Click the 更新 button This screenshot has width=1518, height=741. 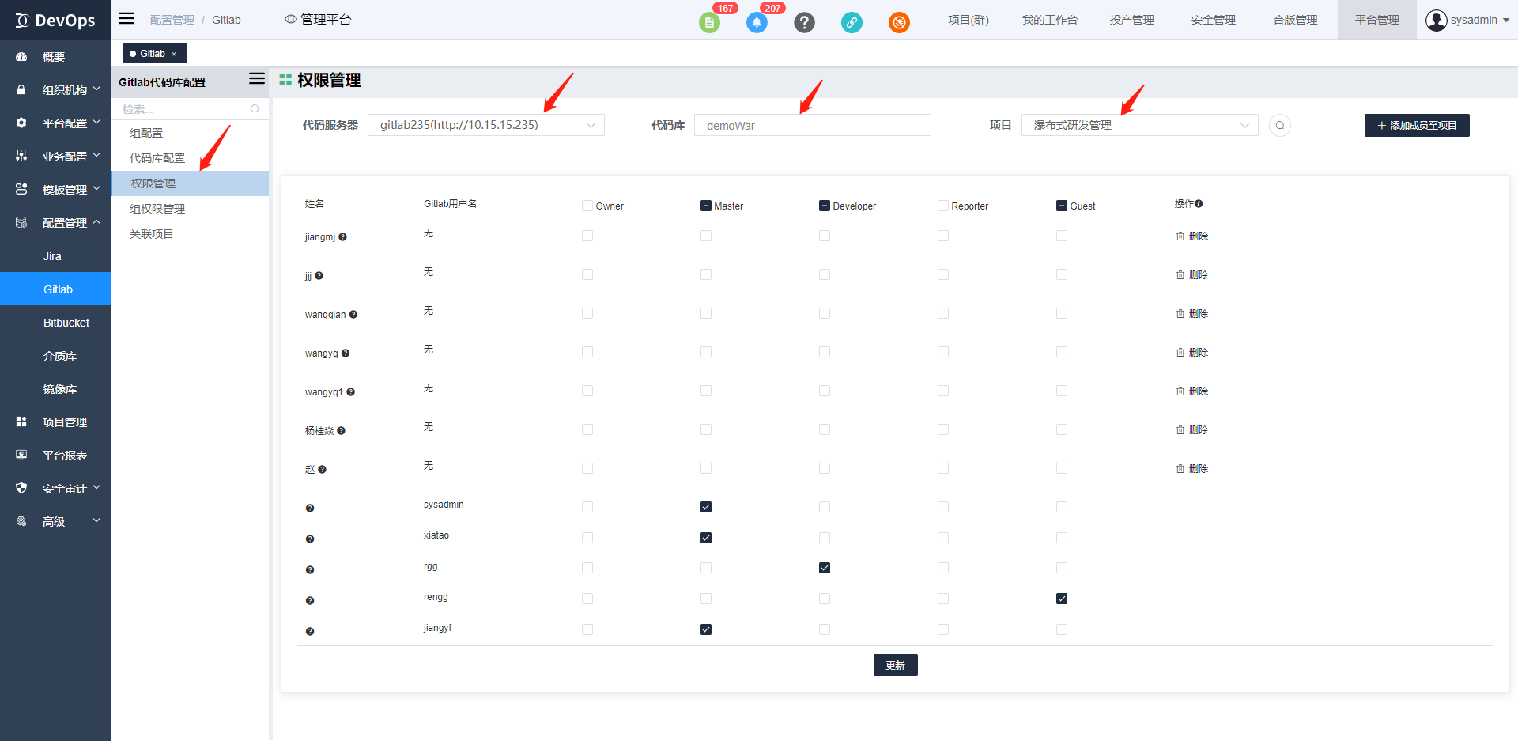[895, 665]
